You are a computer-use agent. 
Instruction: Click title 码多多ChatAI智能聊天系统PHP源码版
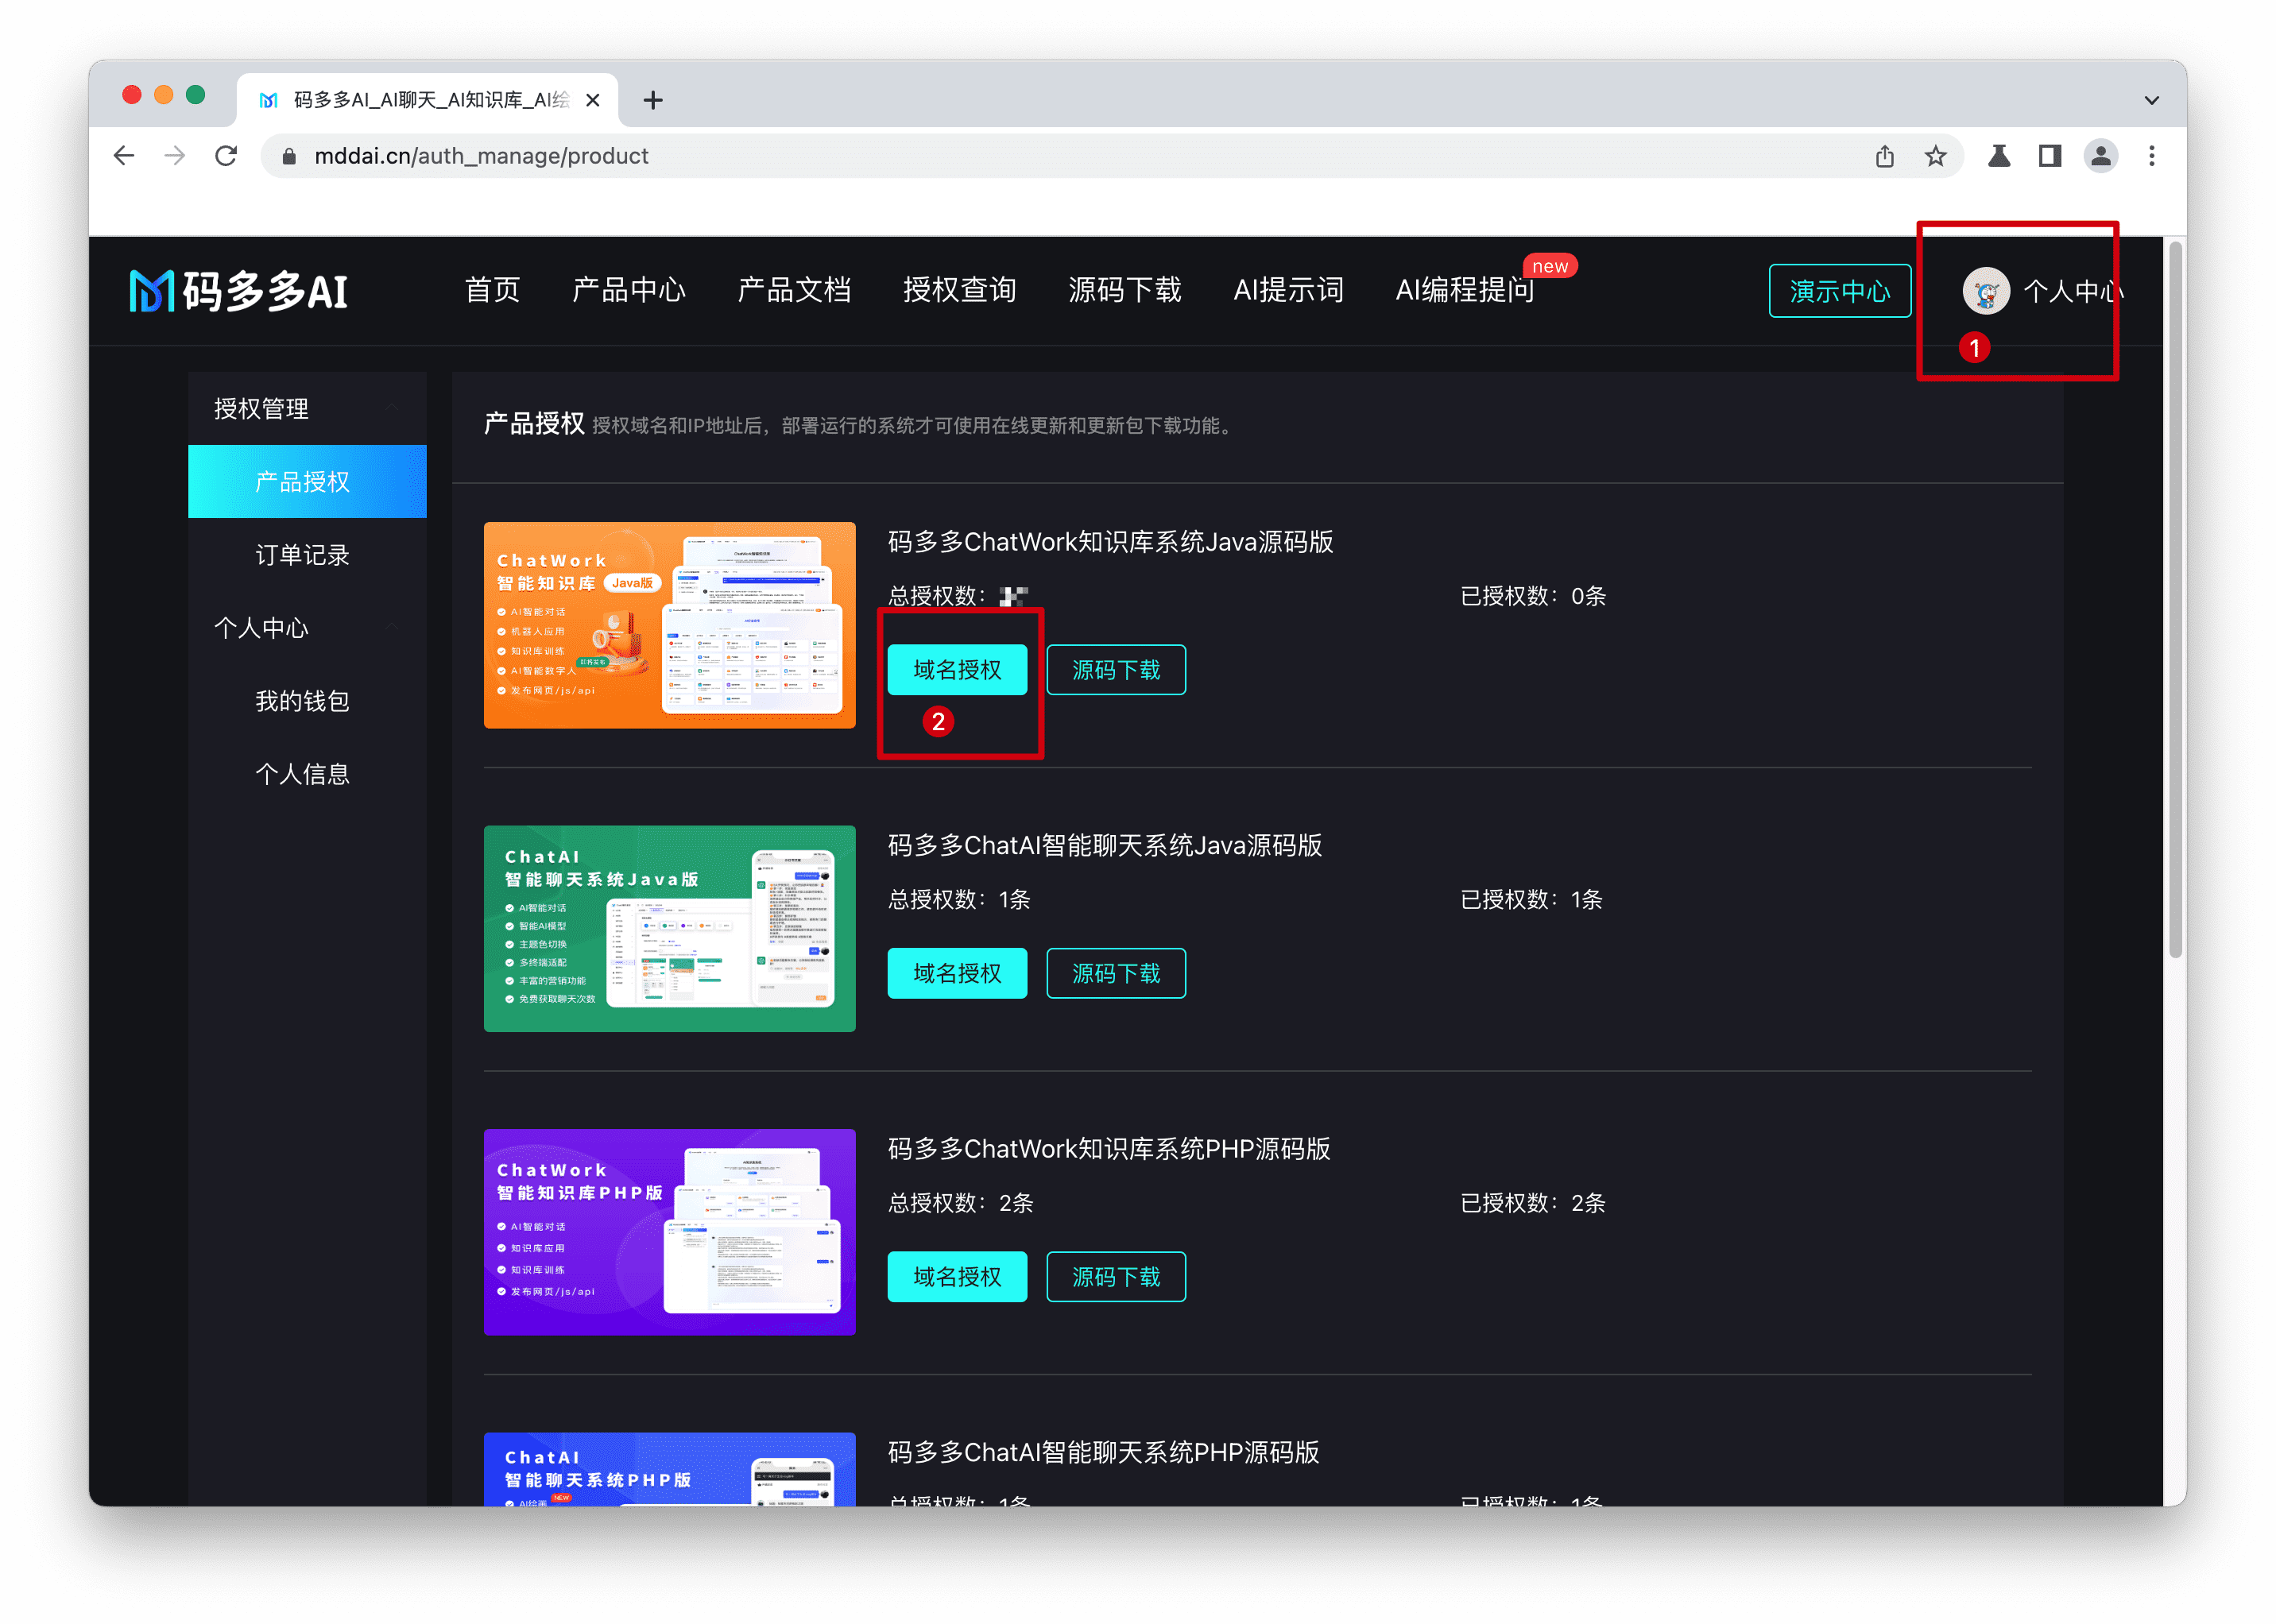click(x=1104, y=1452)
